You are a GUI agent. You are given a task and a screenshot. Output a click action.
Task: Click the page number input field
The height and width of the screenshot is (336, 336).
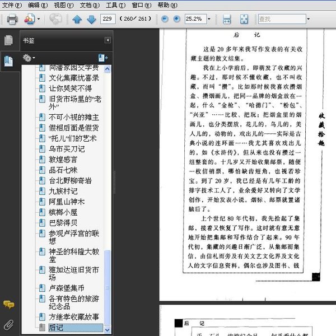[x=107, y=19]
